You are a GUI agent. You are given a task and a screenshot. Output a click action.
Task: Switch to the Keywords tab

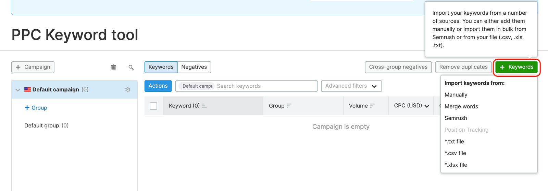(x=161, y=67)
